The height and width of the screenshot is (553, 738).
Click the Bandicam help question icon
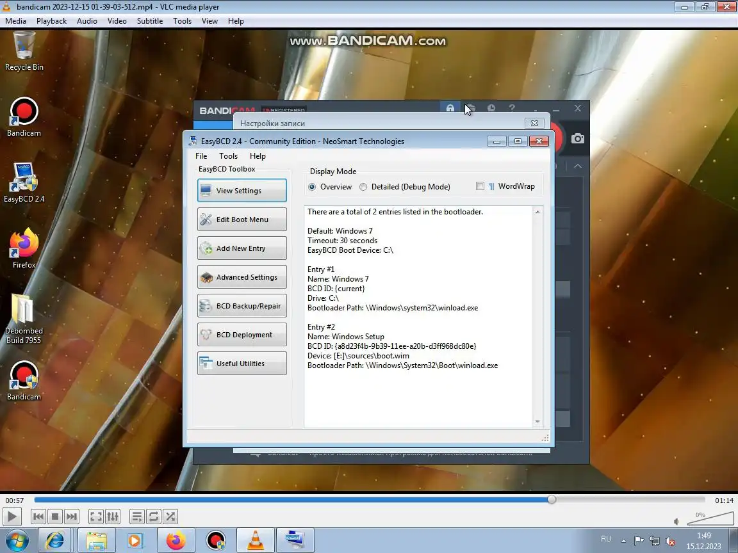click(x=512, y=108)
